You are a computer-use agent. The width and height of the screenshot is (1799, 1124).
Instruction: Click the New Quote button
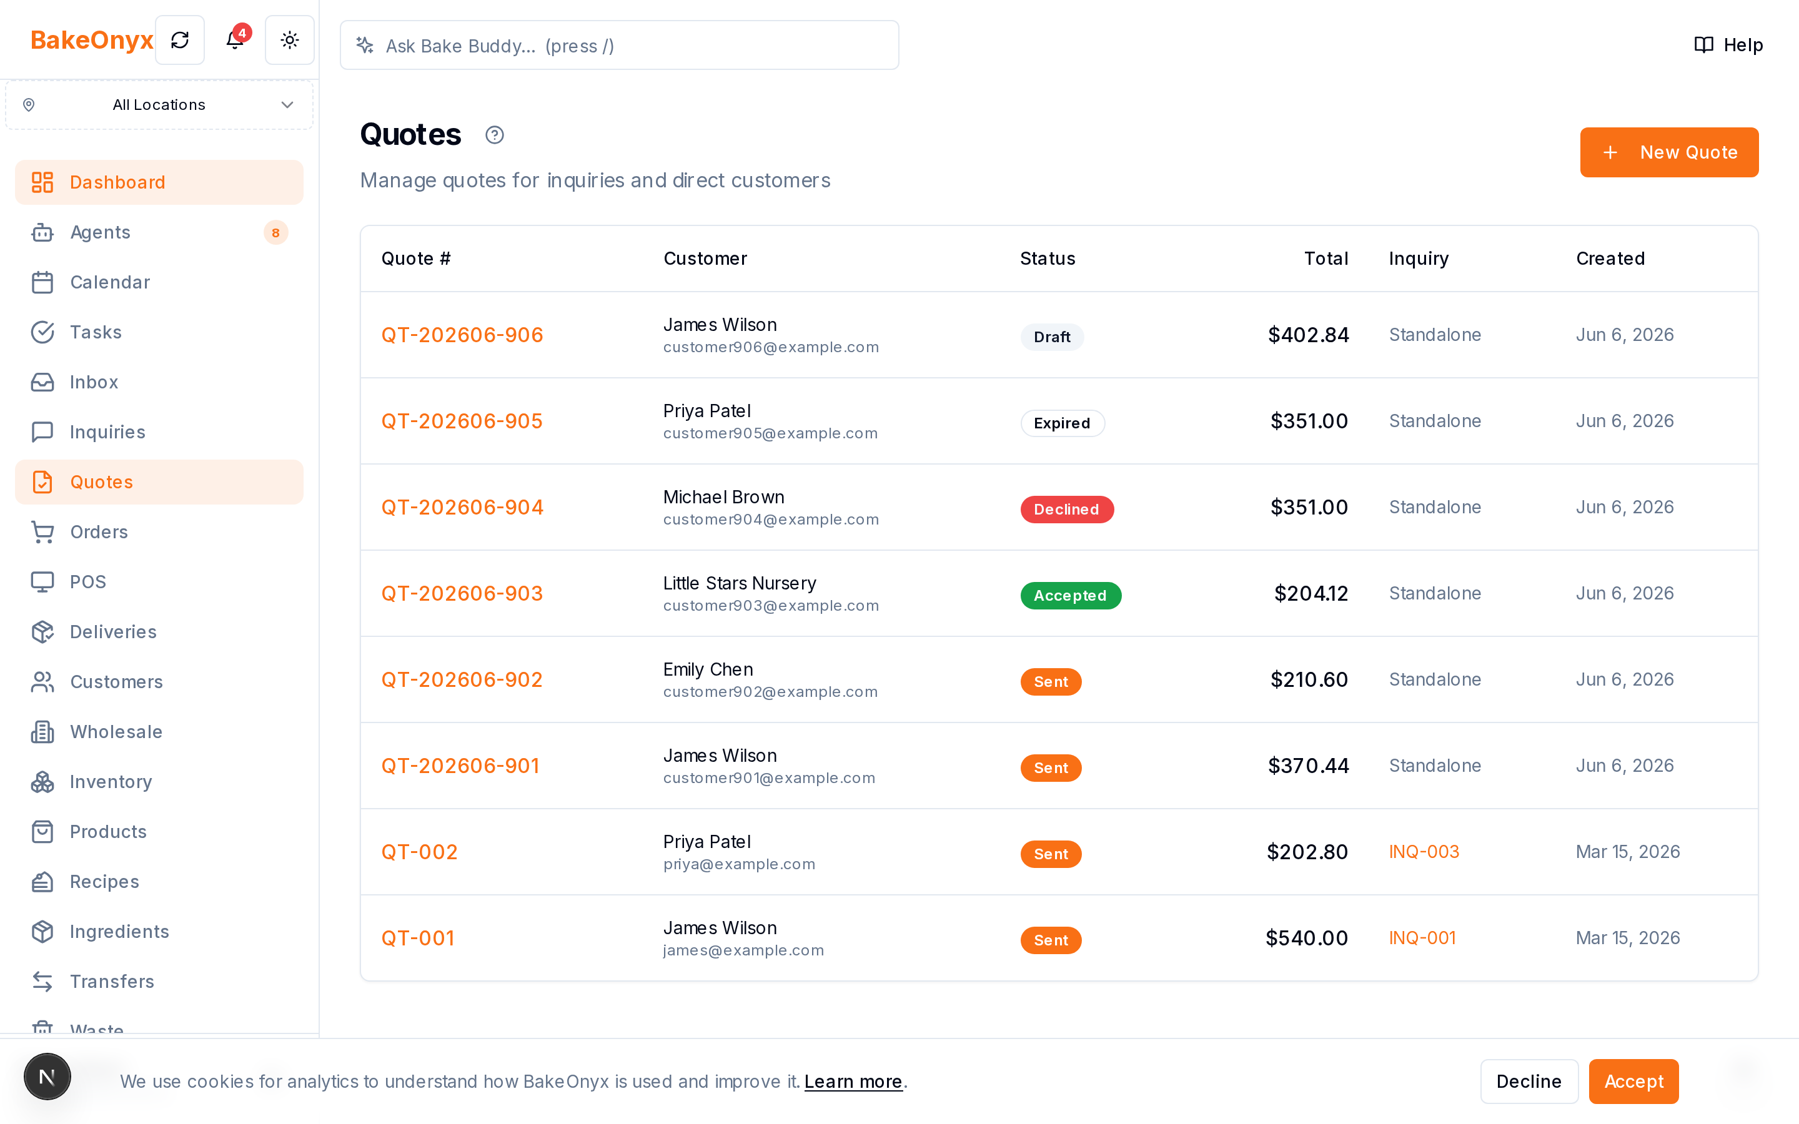[x=1669, y=152]
